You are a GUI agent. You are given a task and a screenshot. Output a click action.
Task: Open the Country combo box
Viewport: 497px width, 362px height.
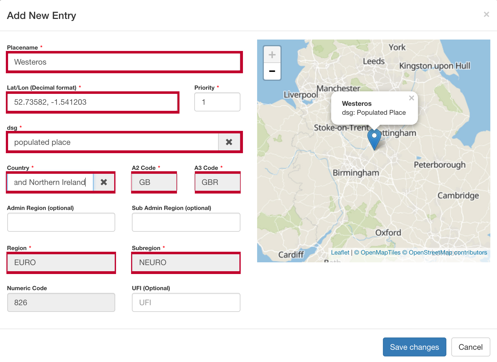pos(50,182)
